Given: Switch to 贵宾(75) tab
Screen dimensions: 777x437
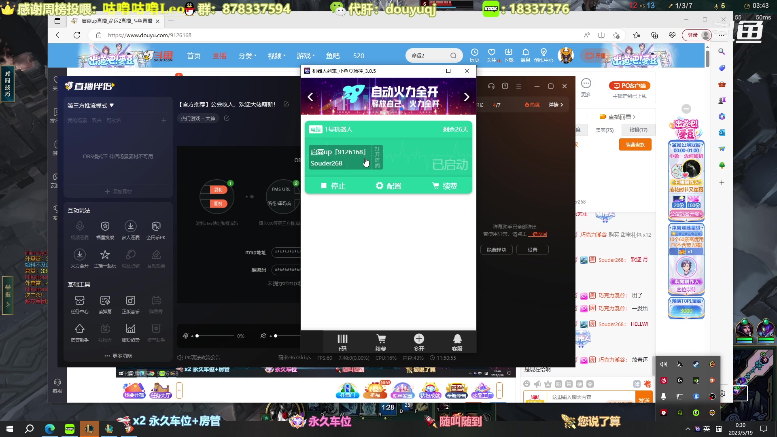Looking at the screenshot, I should [x=605, y=130].
